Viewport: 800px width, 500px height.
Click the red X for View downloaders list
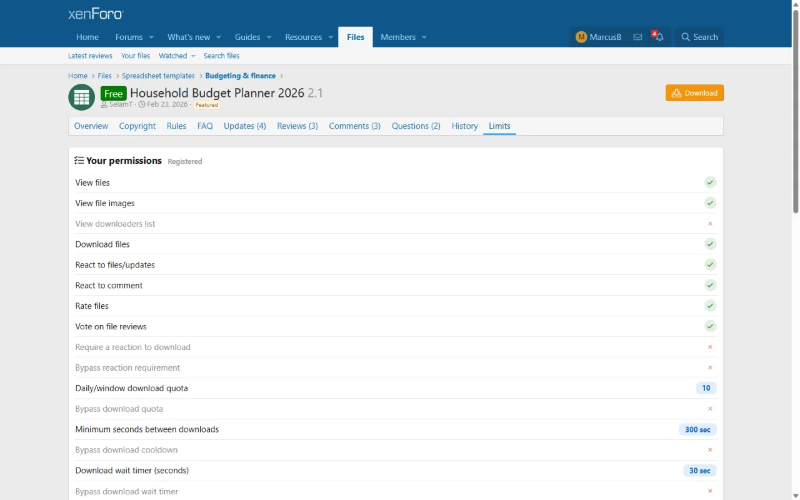710,224
